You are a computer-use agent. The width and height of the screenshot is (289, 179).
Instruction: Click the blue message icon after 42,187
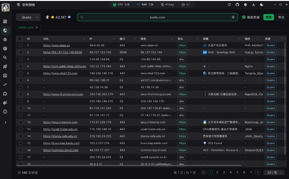[x=69, y=17]
